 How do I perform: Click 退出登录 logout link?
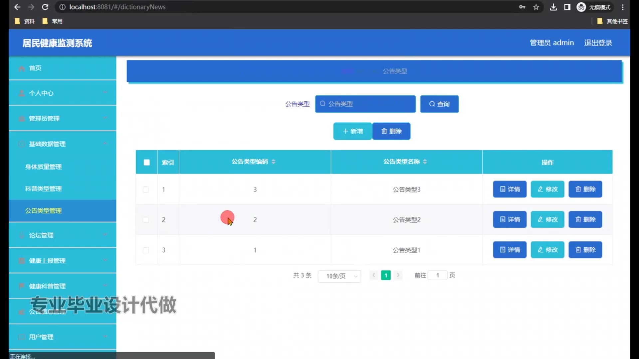(x=598, y=43)
